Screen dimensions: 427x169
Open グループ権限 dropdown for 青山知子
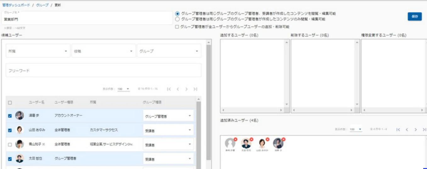pos(168,144)
